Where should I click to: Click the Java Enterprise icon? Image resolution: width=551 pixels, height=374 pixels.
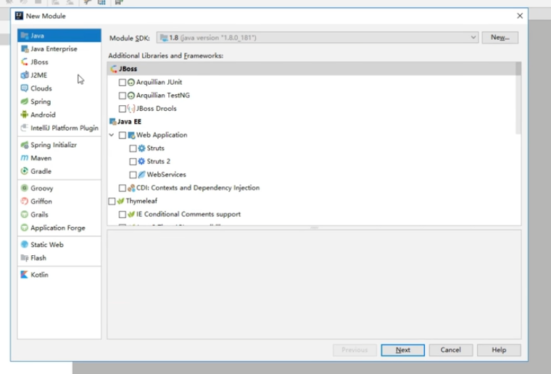coord(24,49)
